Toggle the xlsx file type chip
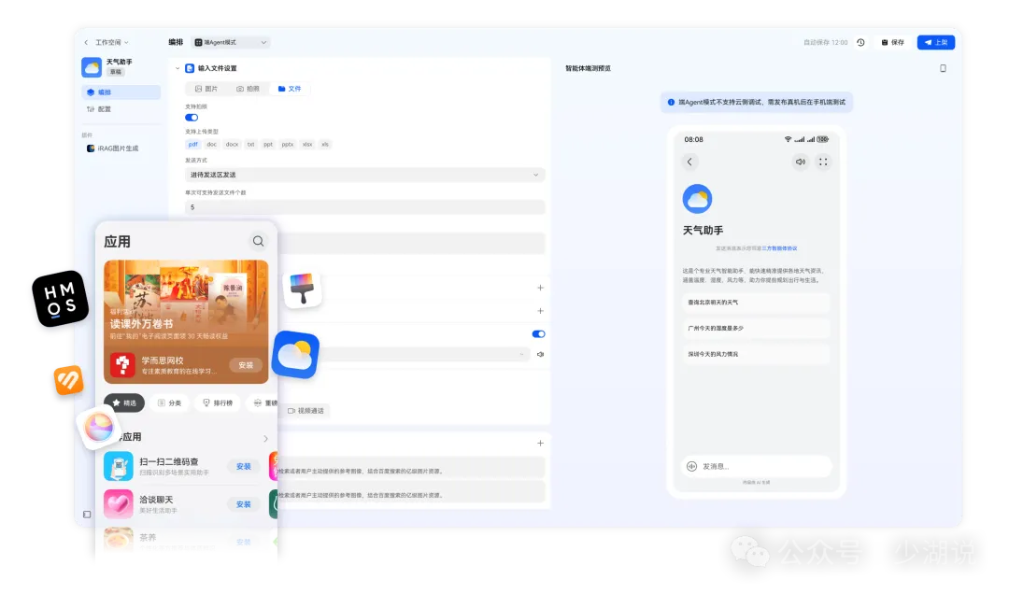The height and width of the screenshot is (593, 1009). [x=307, y=145]
